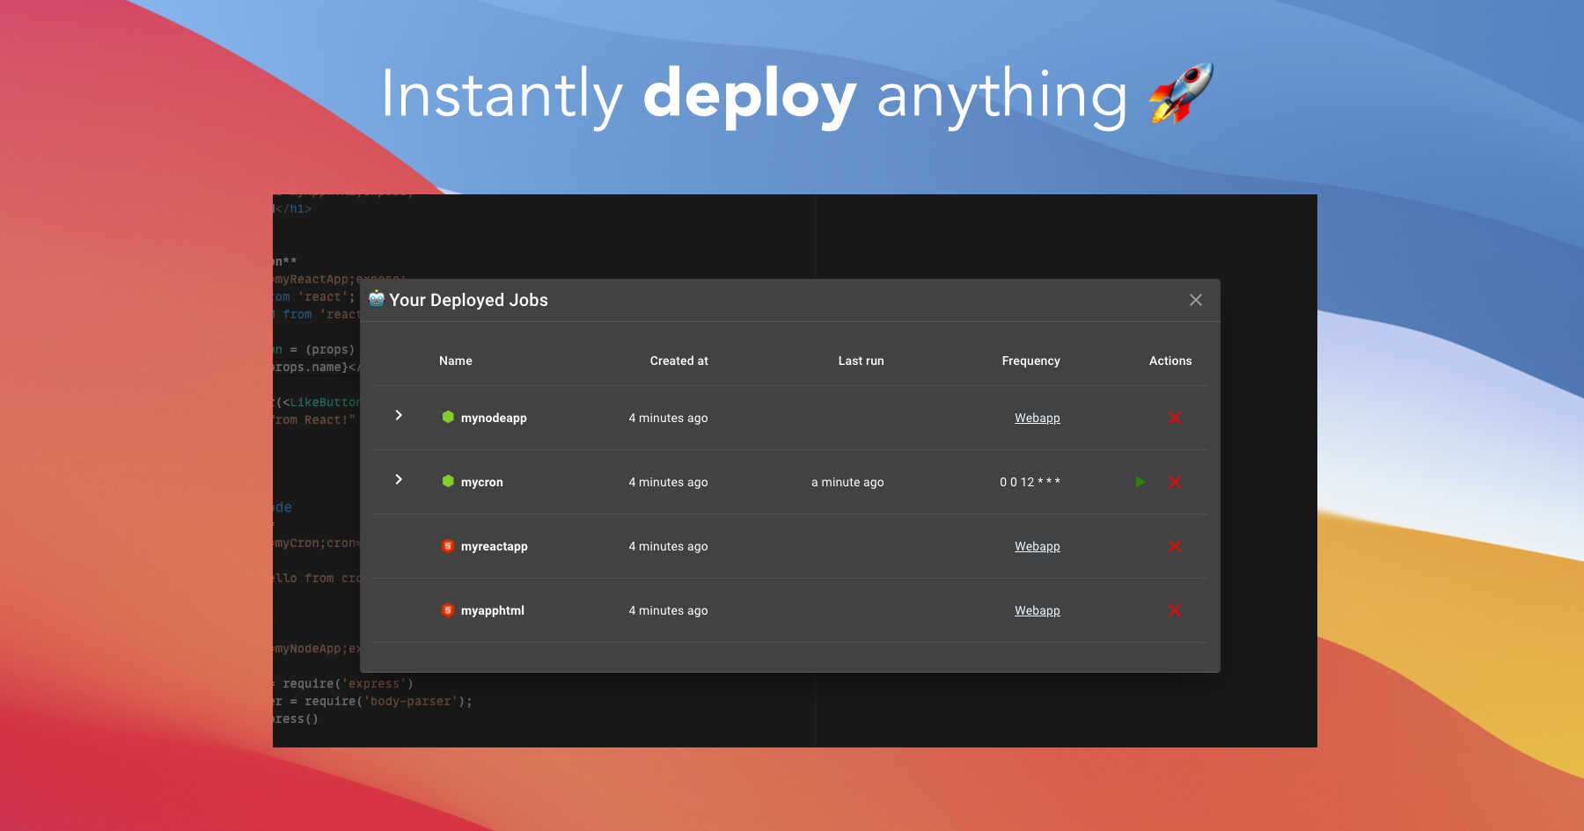
Task: Click the green Node icon beside mynodeapp
Action: click(x=448, y=417)
